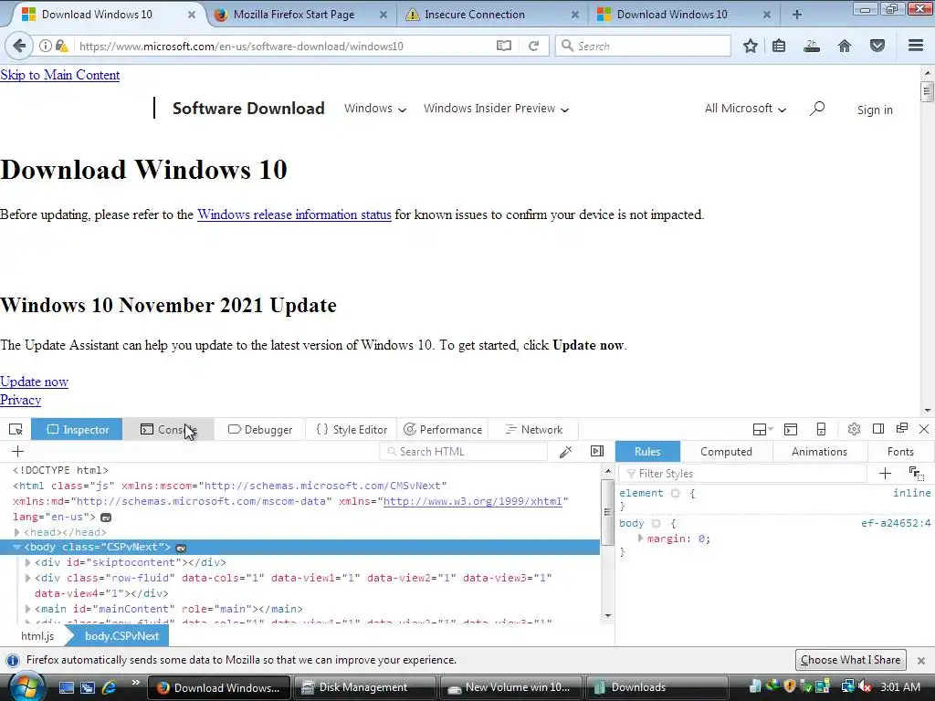
Task: Expand the margin property in body rule
Action: [x=640, y=539]
